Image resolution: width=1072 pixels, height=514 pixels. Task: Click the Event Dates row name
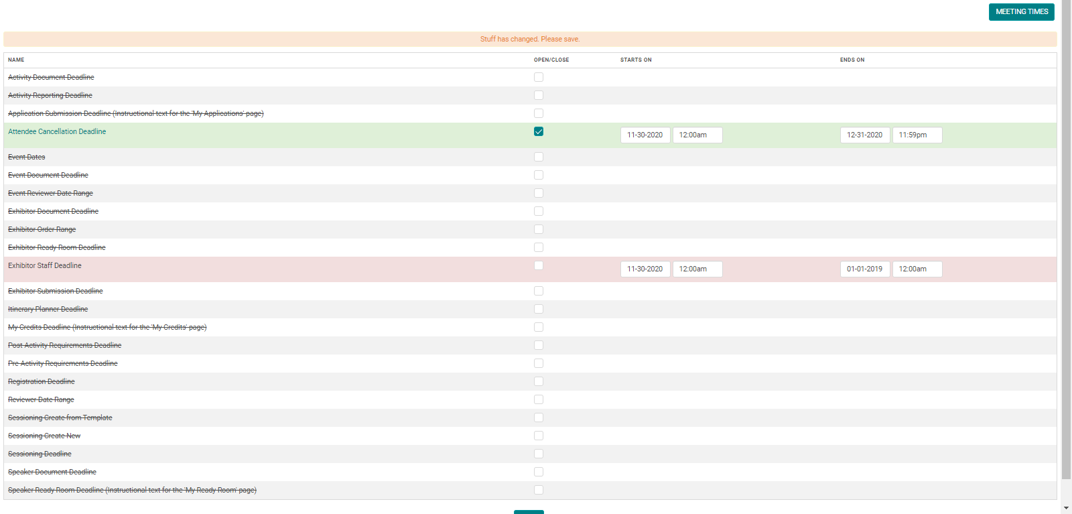[x=27, y=157]
